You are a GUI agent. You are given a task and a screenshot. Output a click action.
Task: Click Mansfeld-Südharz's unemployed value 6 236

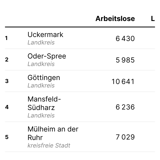pos(125,107)
